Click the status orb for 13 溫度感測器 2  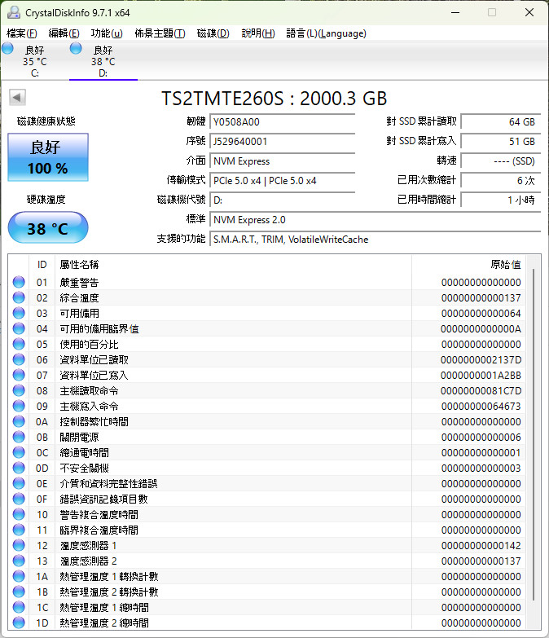pos(19,561)
